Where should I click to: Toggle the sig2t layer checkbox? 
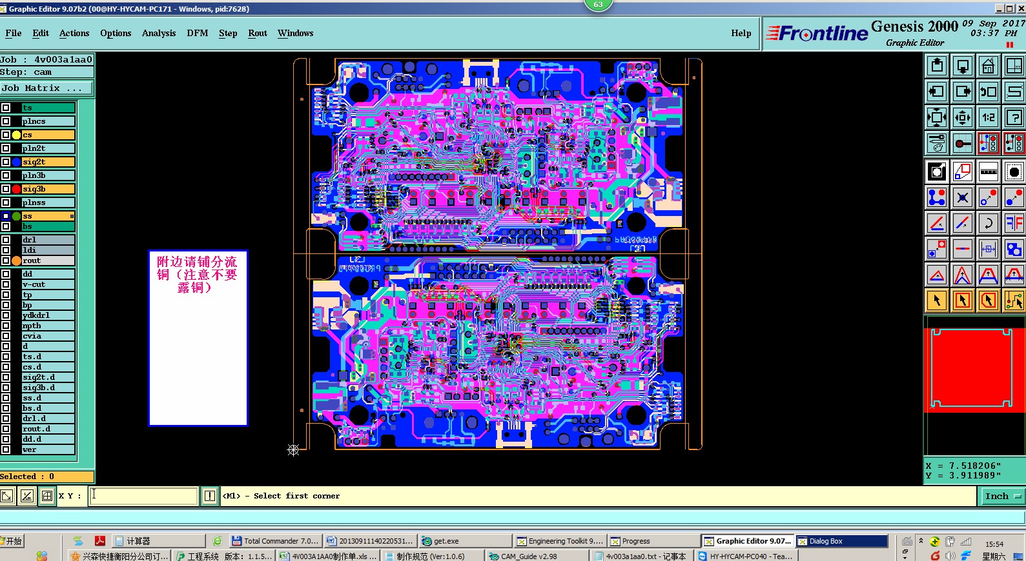[x=6, y=162]
